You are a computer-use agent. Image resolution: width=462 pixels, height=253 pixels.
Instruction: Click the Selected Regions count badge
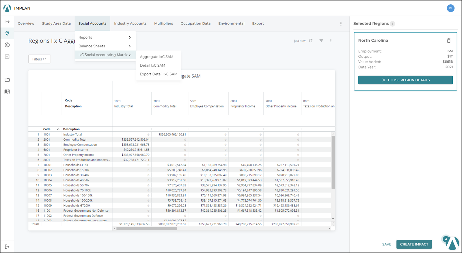click(392, 24)
